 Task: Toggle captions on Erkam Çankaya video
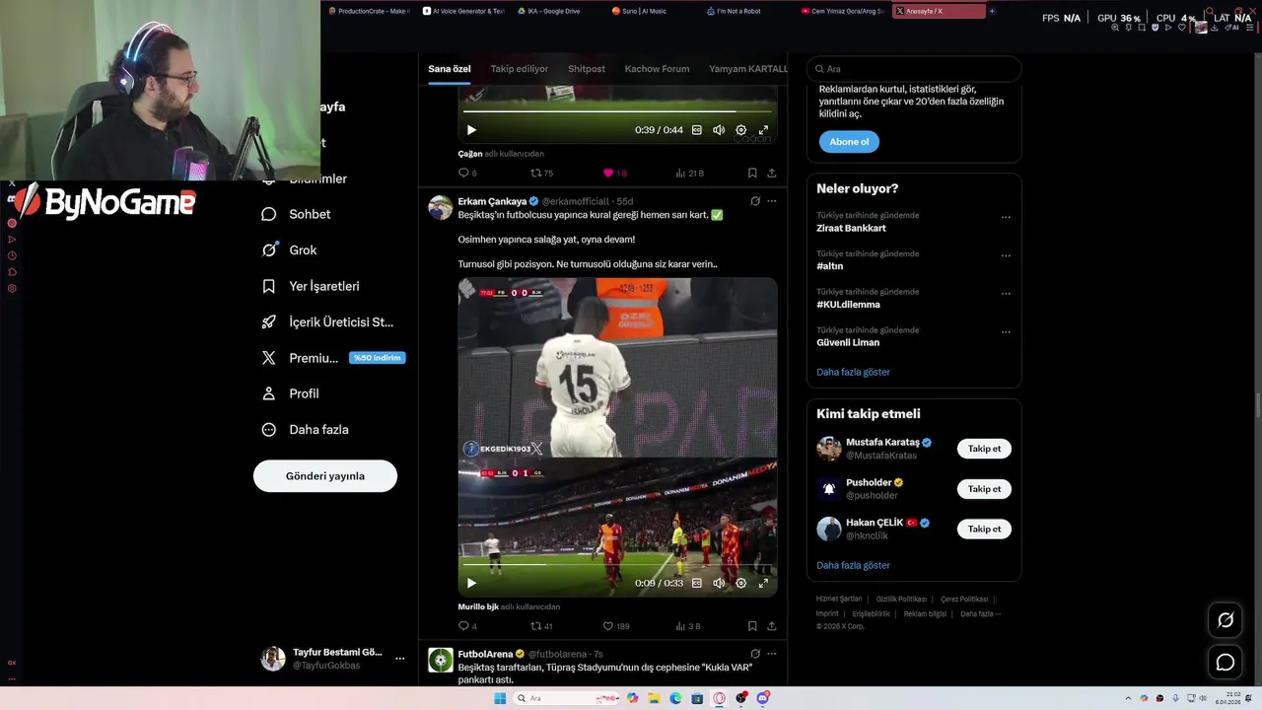(x=697, y=583)
